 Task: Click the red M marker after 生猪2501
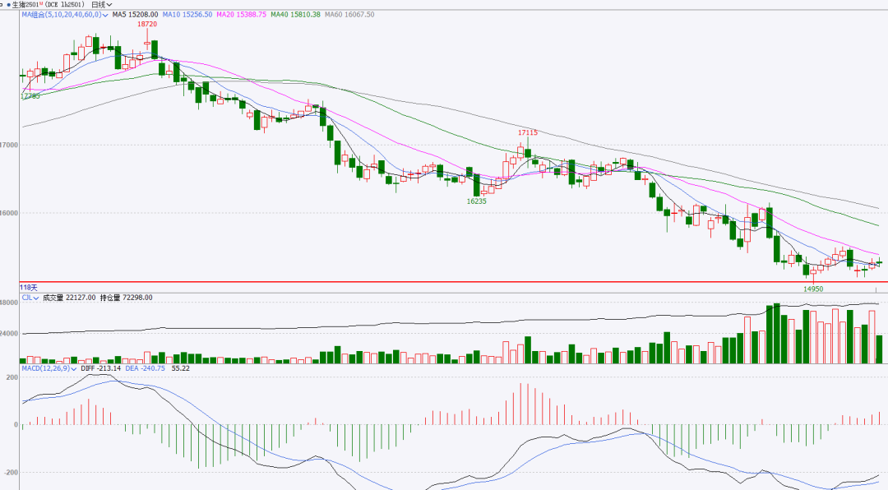41,3
